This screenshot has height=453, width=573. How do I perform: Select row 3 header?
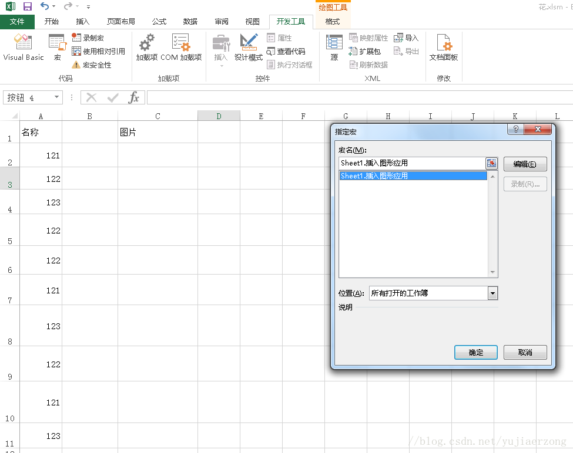(10, 178)
